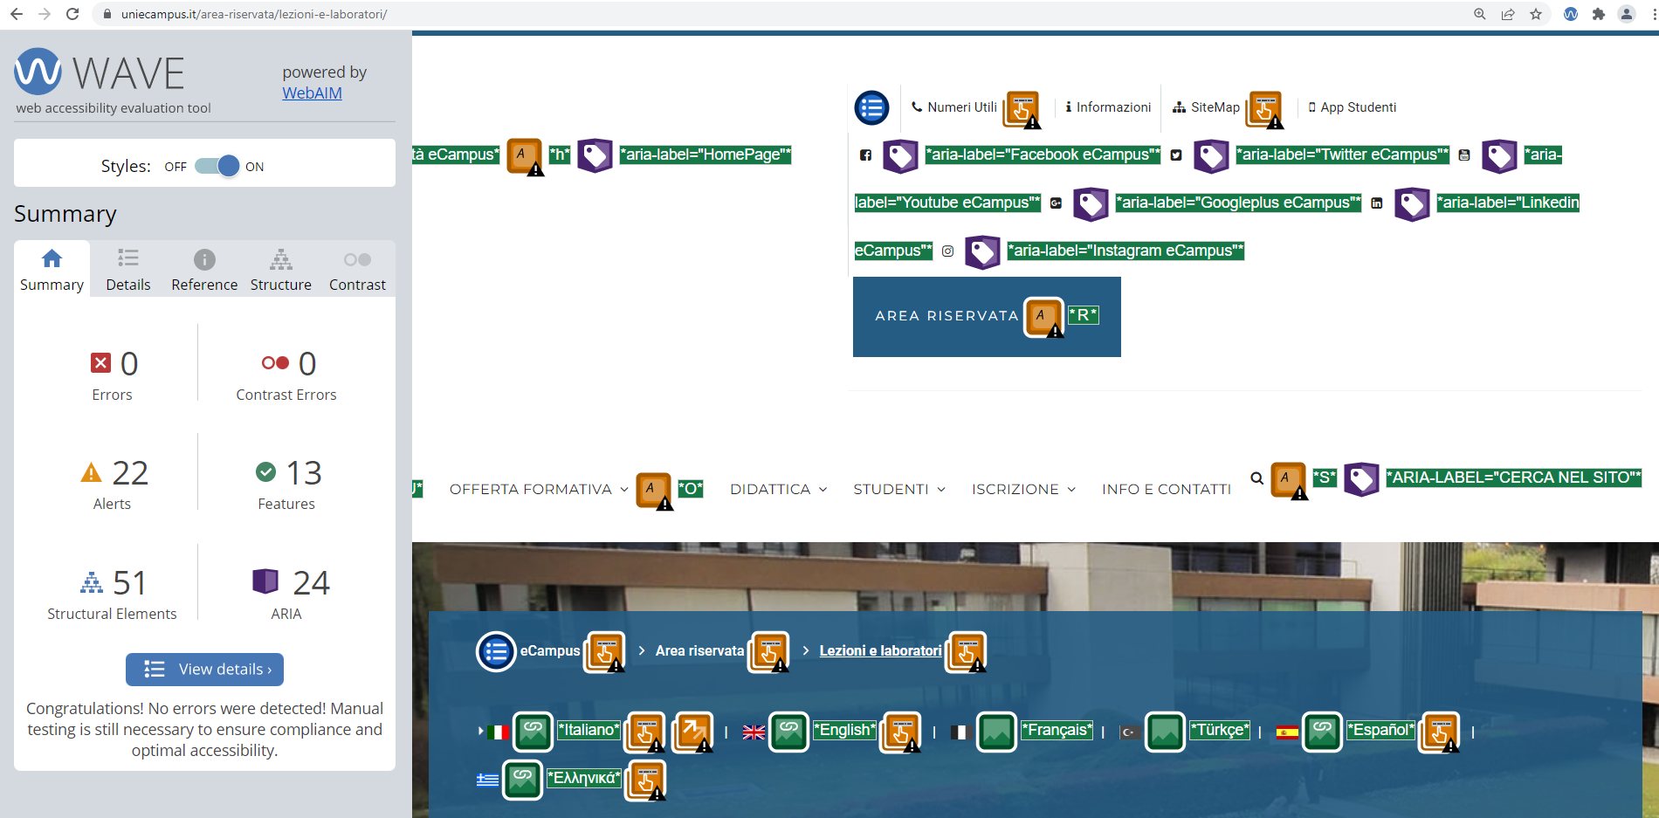
Task: Click the search magnifier icon in the navigation
Action: [x=1256, y=478]
